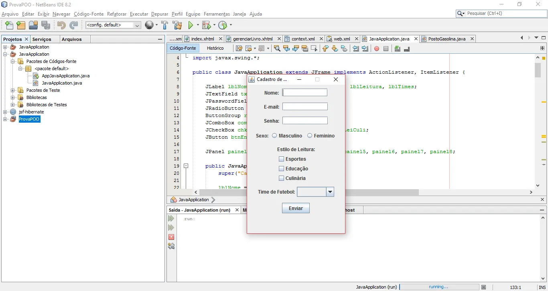Expand the jsf-hibernate project node

coord(5,112)
